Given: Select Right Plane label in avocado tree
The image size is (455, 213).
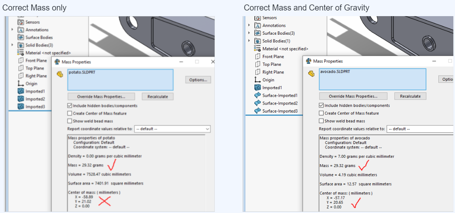Looking at the screenshot, I should (273, 72).
